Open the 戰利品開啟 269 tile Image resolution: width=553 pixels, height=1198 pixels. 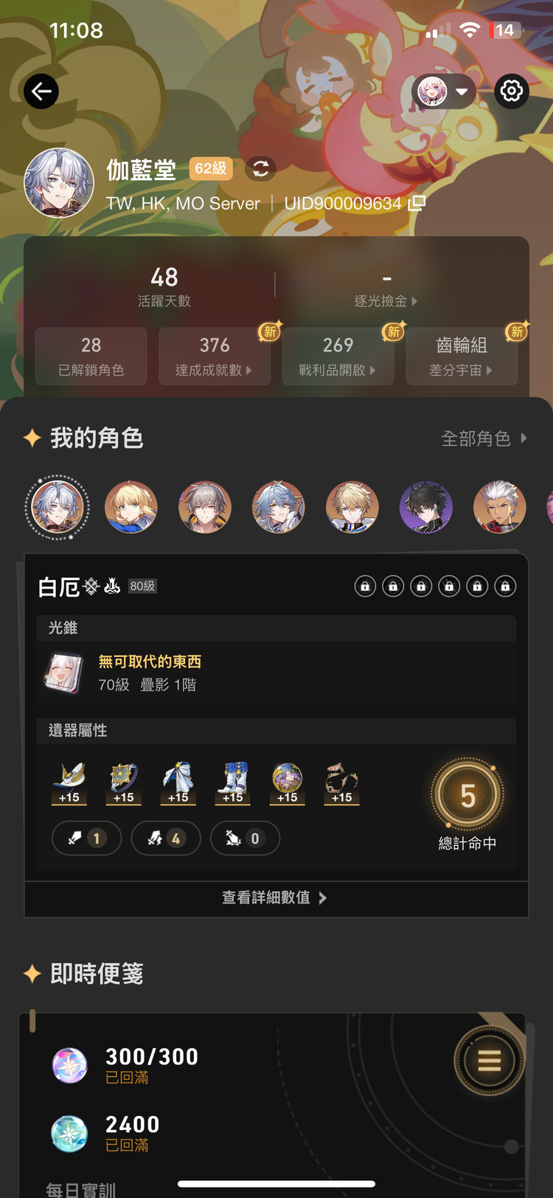click(338, 357)
